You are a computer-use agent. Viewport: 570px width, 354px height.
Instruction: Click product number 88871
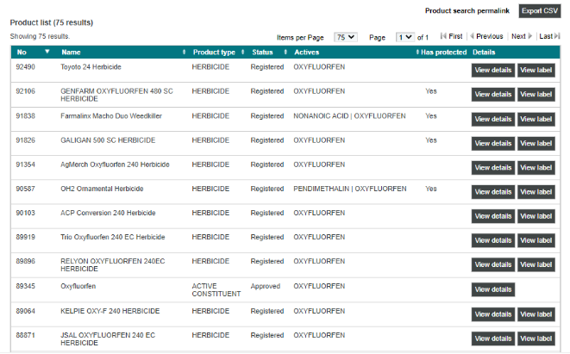coord(26,335)
